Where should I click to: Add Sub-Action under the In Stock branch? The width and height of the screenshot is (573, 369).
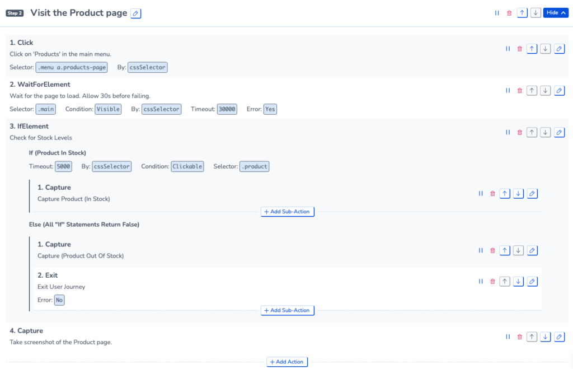[287, 212]
